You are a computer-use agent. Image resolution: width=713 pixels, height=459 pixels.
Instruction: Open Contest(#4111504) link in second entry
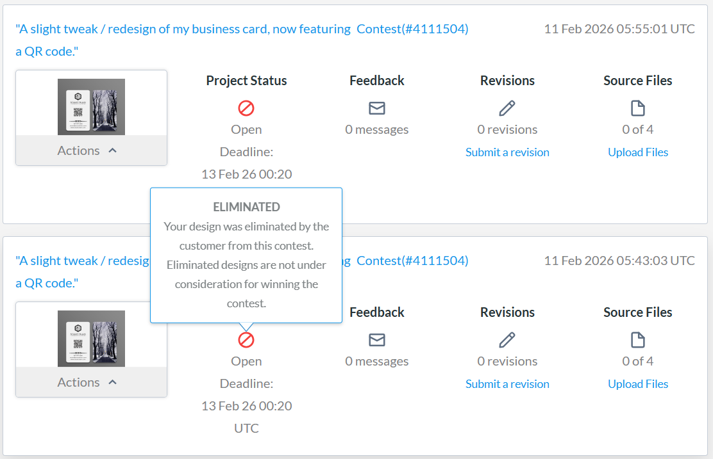[412, 261]
